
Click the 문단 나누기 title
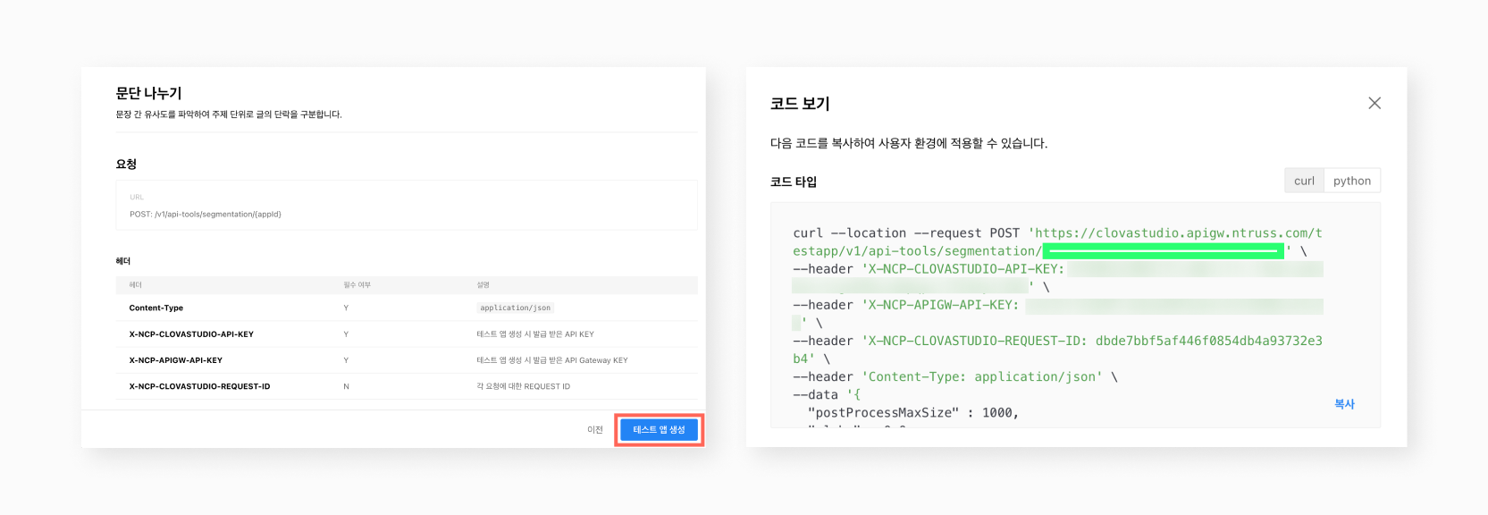tap(148, 93)
